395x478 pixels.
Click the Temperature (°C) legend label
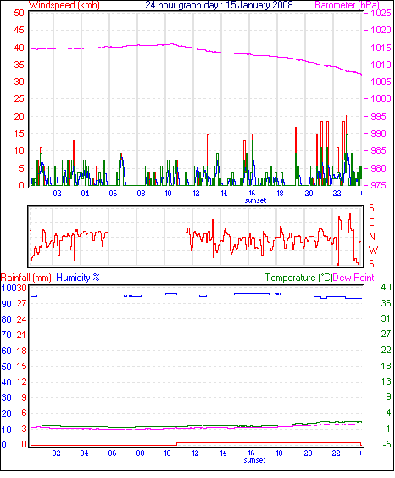pos(298,278)
